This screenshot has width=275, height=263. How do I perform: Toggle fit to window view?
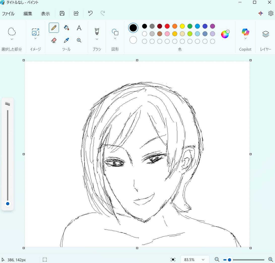(173, 259)
